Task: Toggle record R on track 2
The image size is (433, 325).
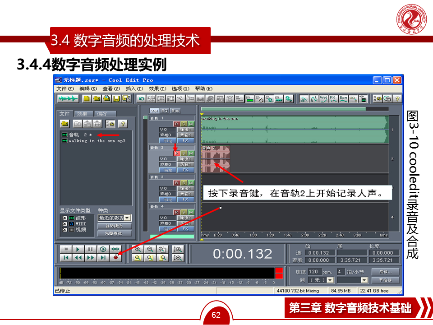Action: 176,153
